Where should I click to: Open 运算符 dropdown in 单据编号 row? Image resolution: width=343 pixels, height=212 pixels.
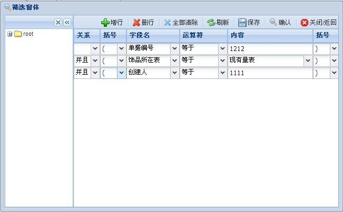[x=223, y=49]
